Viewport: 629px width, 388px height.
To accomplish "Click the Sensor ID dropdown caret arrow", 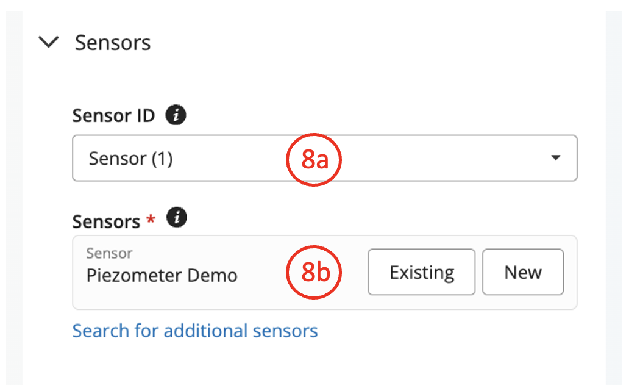I will [555, 158].
